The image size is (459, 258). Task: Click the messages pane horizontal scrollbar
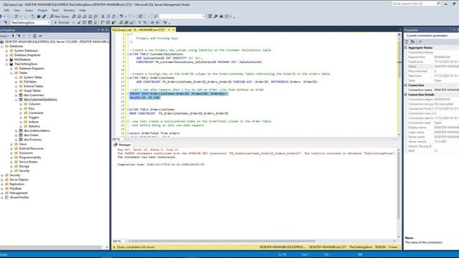tap(223, 242)
